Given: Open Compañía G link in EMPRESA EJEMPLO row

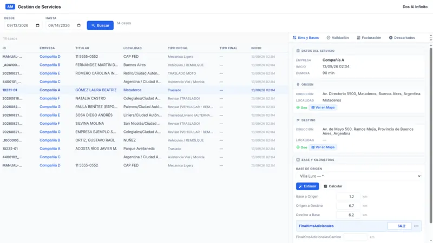Looking at the screenshot, I should 50,132.
